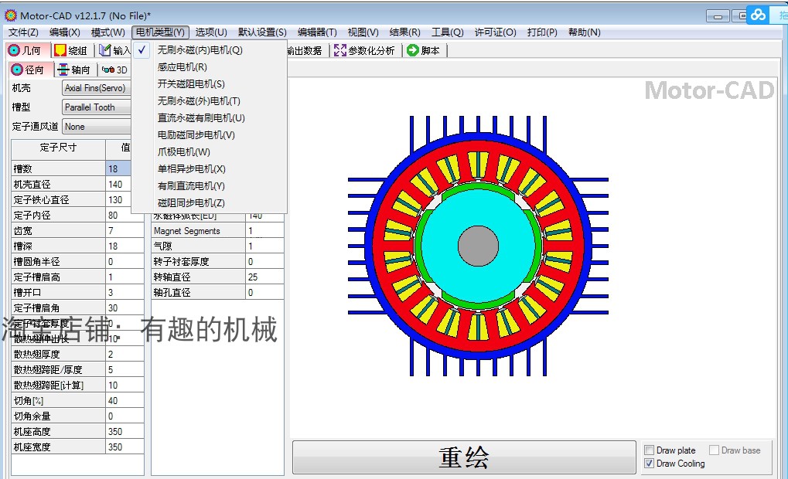Edit the 定子内径 value 80

click(x=125, y=216)
